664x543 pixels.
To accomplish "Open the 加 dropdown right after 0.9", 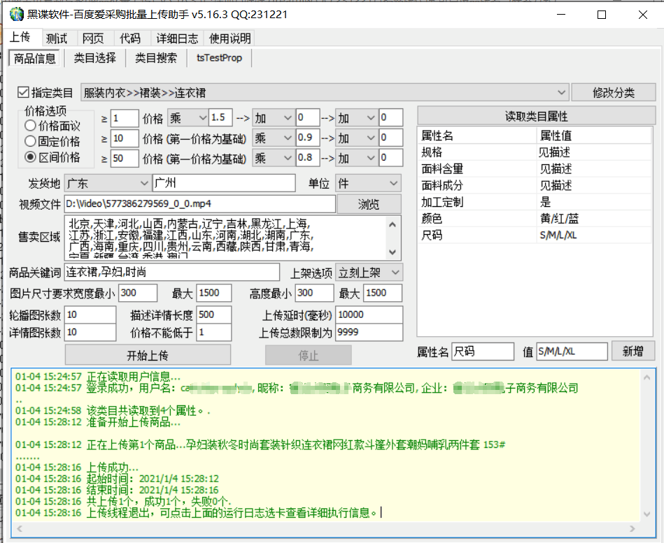I will point(357,138).
